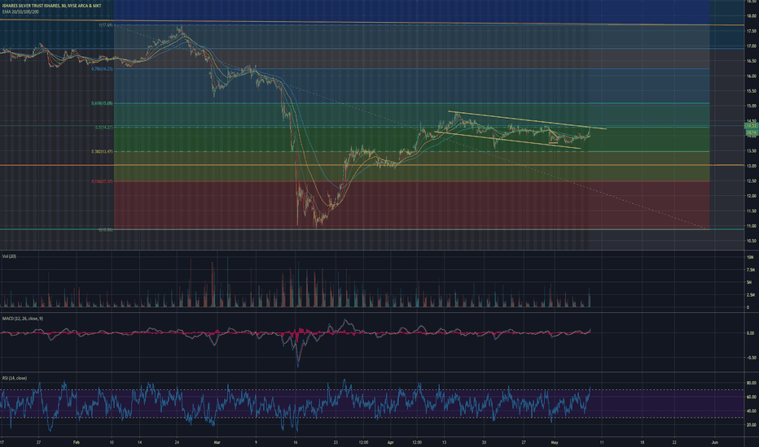
Task: Click the 20.00 RSI axis label
Action: click(x=751, y=425)
